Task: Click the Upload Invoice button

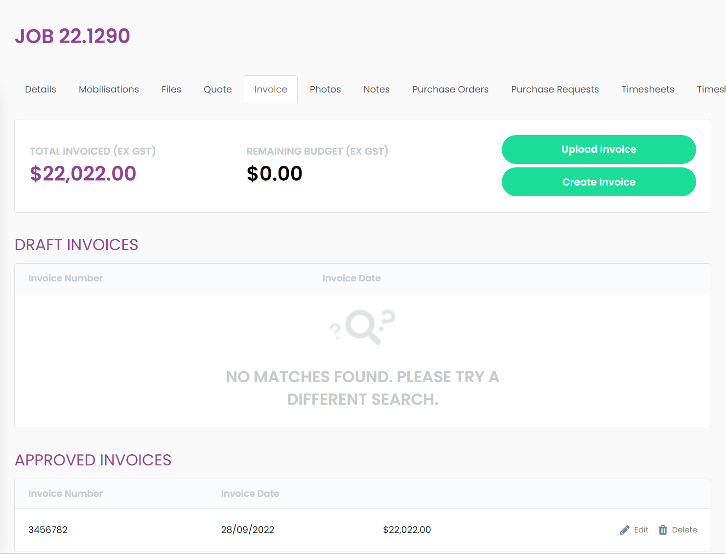Action: (x=599, y=149)
